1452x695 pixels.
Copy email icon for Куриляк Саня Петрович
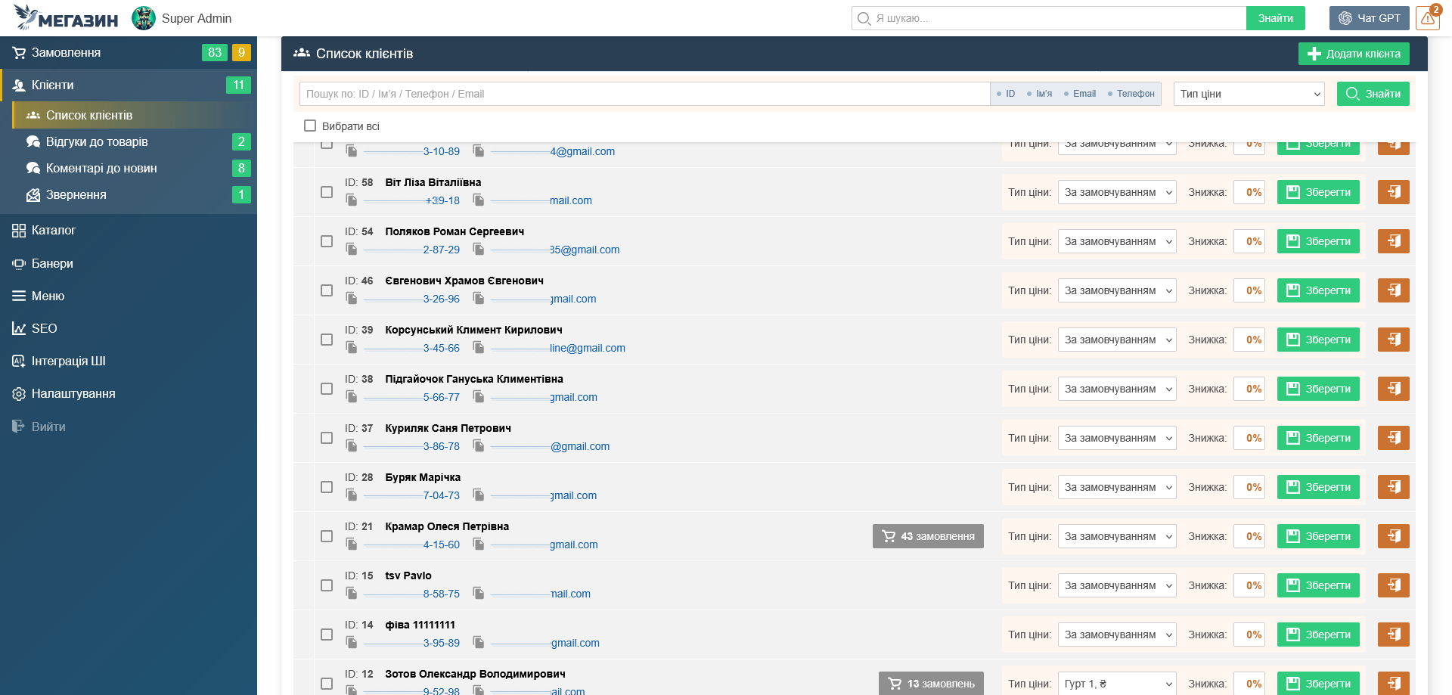point(479,445)
